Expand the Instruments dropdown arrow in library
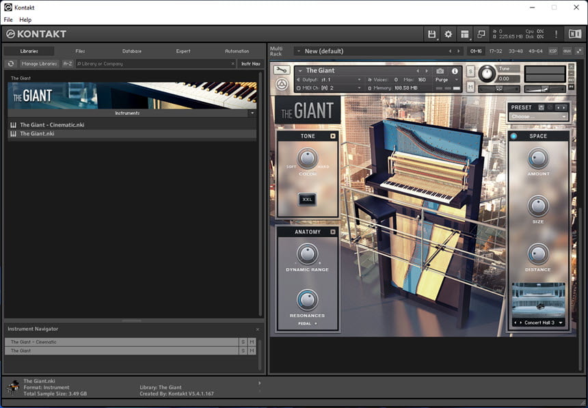 pos(252,113)
